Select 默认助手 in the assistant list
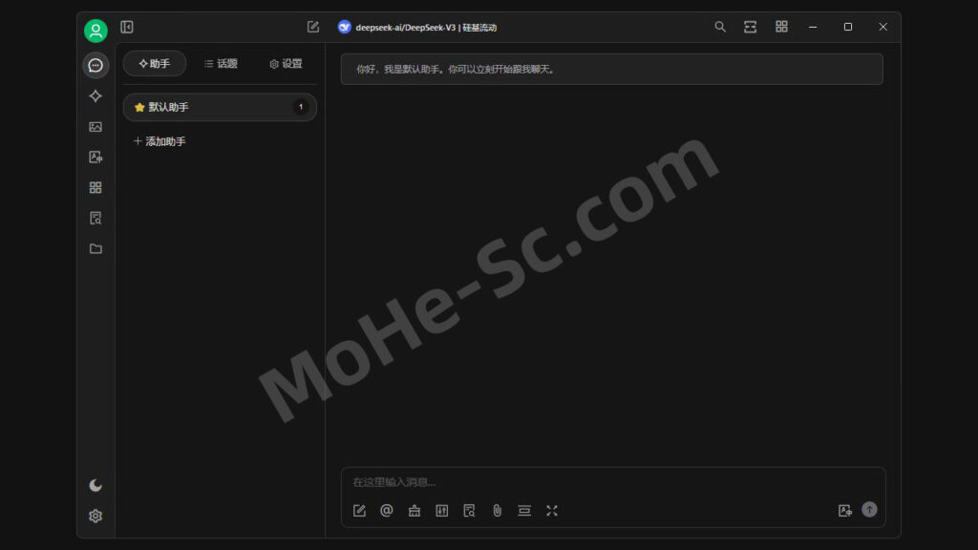The width and height of the screenshot is (978, 550). [x=219, y=107]
